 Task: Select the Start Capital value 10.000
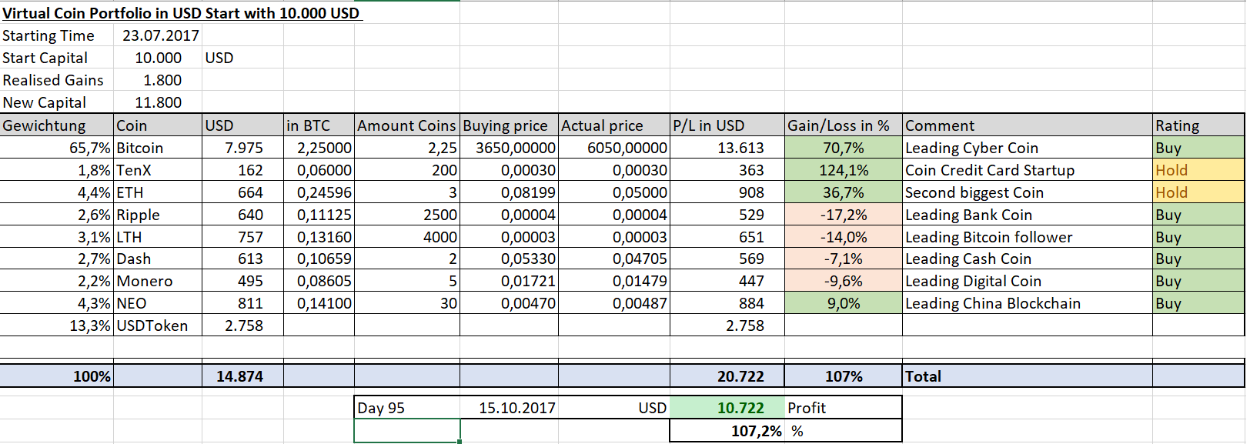[x=158, y=58]
